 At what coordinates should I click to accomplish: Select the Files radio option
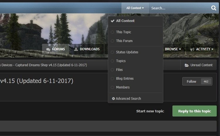(112, 70)
